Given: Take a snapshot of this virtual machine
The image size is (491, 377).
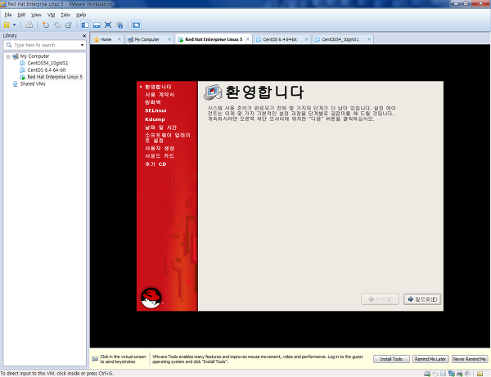Looking at the screenshot, I should [46, 25].
